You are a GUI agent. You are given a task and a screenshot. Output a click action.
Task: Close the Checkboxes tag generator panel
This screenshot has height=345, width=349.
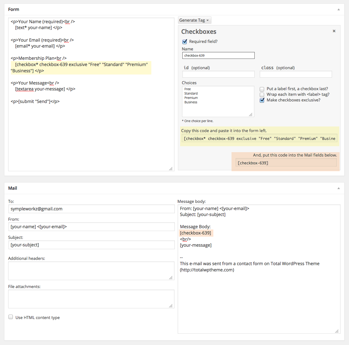coord(334,31)
